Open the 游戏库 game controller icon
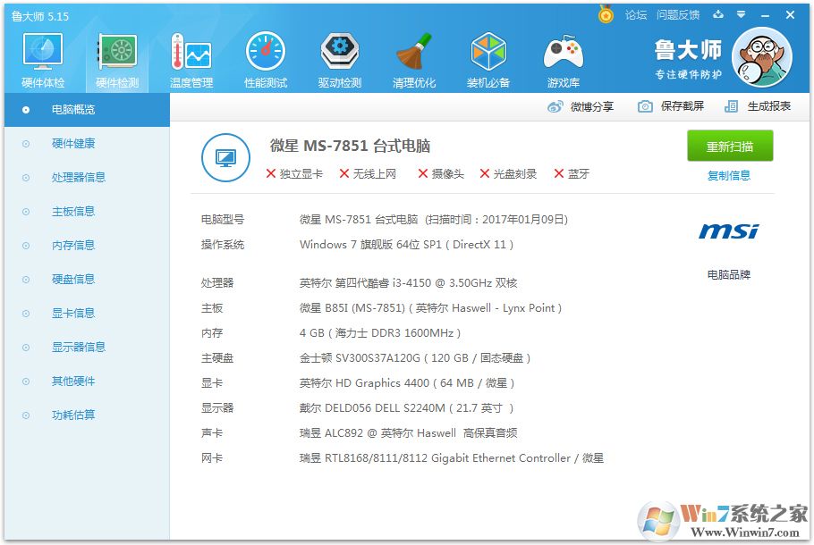 tap(563, 58)
